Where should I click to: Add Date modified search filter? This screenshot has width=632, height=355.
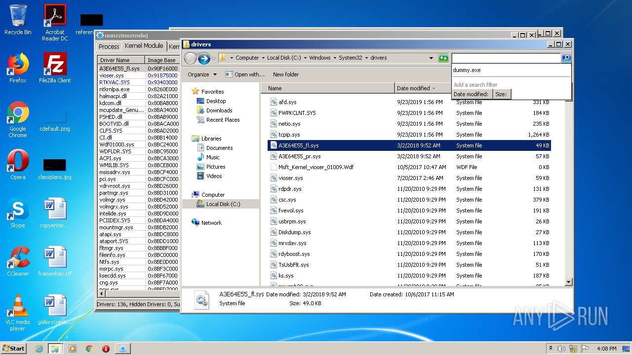[472, 94]
